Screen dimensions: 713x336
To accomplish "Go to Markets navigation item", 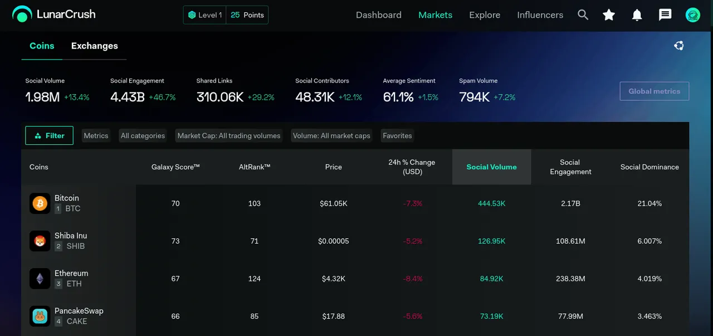I will [436, 15].
